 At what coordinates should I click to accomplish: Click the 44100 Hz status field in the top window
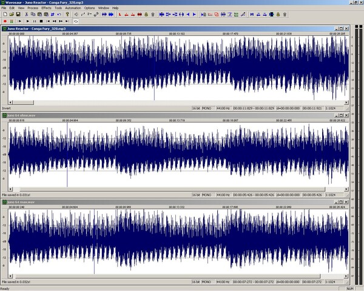coord(223,109)
